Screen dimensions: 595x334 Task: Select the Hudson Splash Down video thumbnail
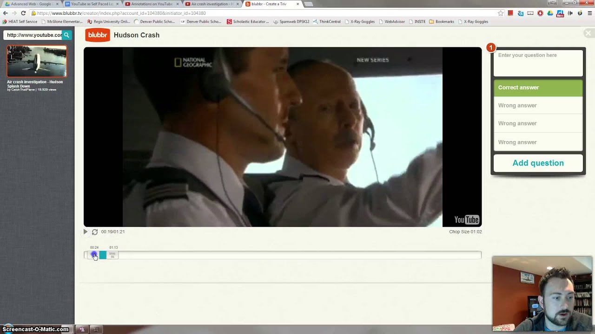point(37,61)
